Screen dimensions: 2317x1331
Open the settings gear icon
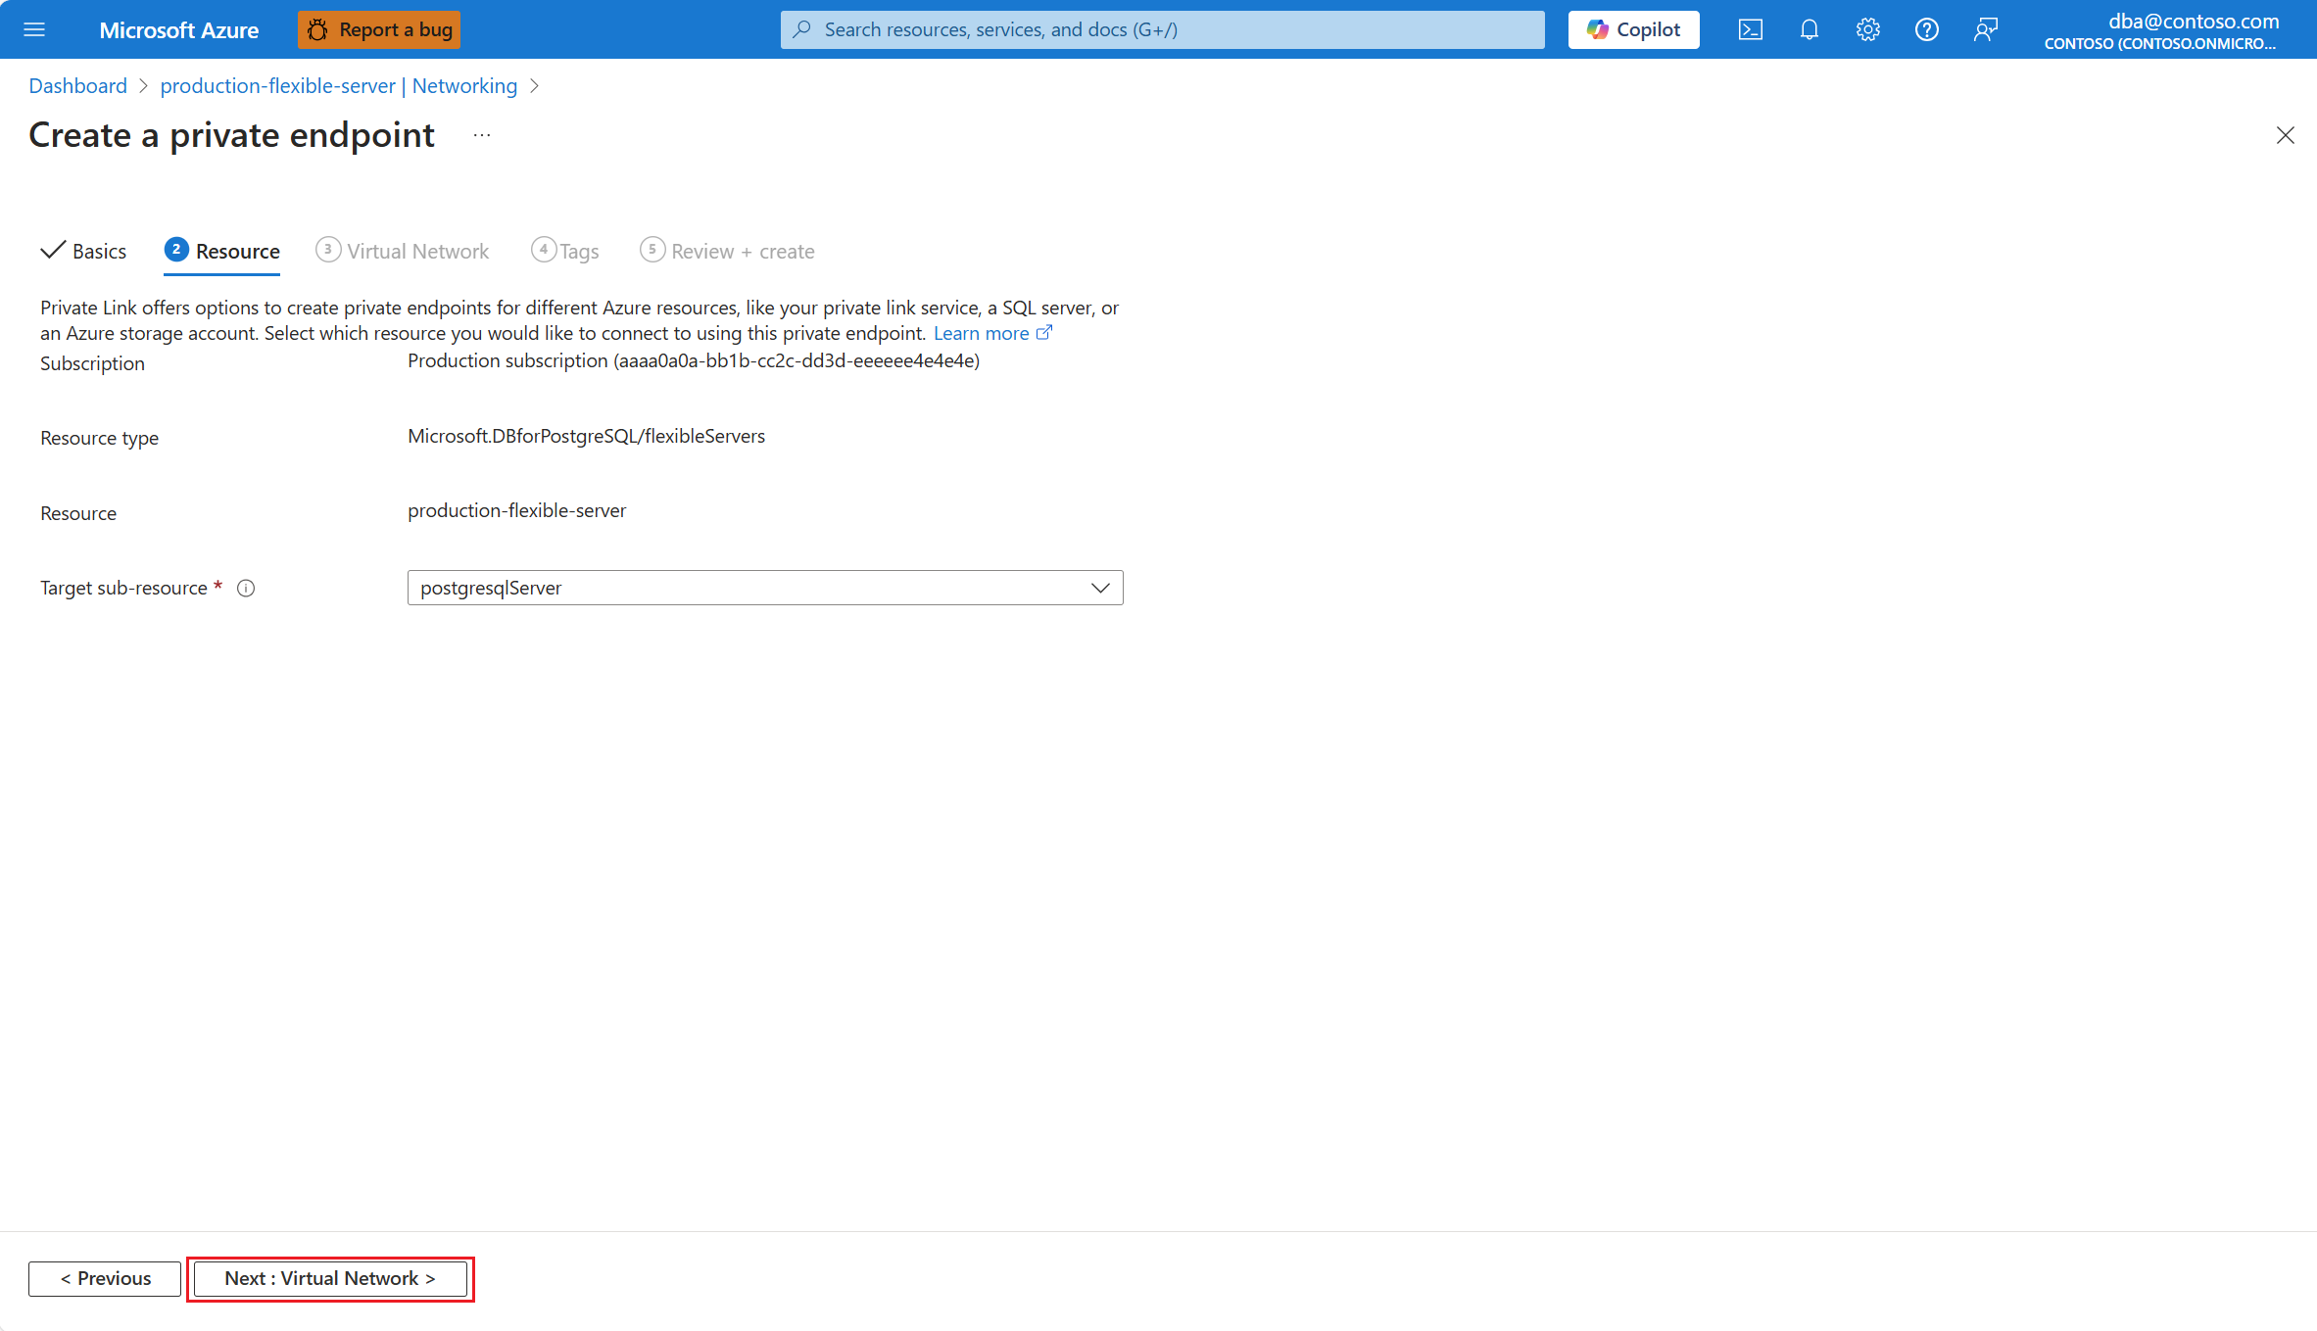1867,29
